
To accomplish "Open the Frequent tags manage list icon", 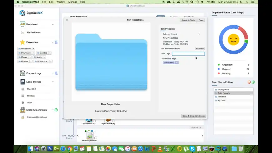I will pos(56,73).
